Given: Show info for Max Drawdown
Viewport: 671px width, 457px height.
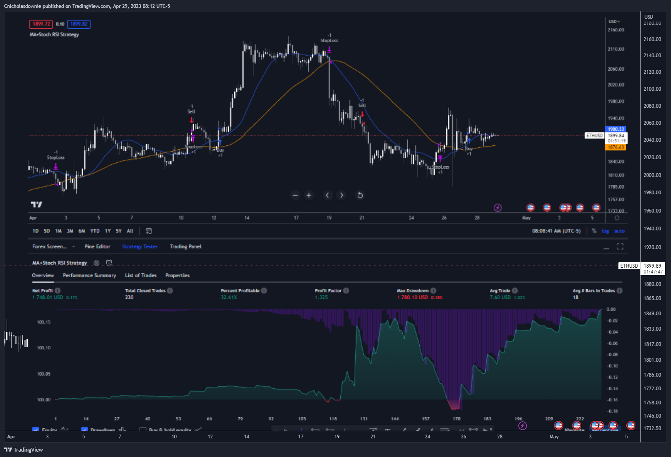Looking at the screenshot, I should 433,290.
